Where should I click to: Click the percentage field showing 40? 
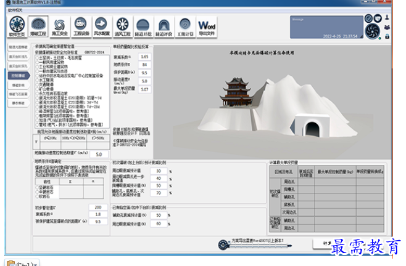(159, 179)
